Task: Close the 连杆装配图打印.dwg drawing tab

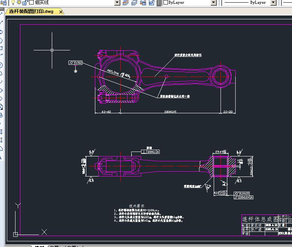Action: pyautogui.click(x=61, y=12)
